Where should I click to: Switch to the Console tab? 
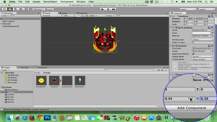click(23, 67)
